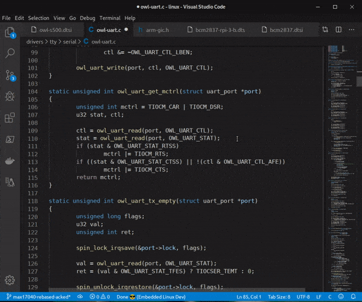This screenshot has width=362, height=302.
Task: Click spin_lock_irqsave call on line 124
Action: pyautogui.click(x=105, y=248)
